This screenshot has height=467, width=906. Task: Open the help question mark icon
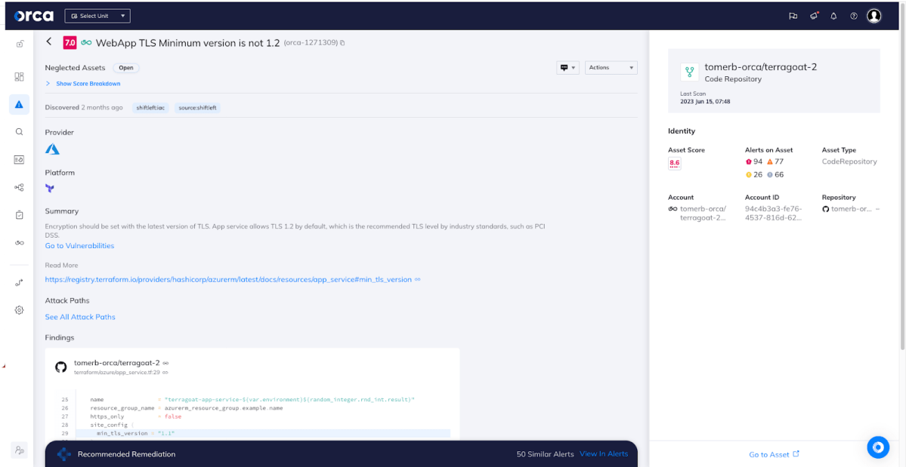coord(853,16)
